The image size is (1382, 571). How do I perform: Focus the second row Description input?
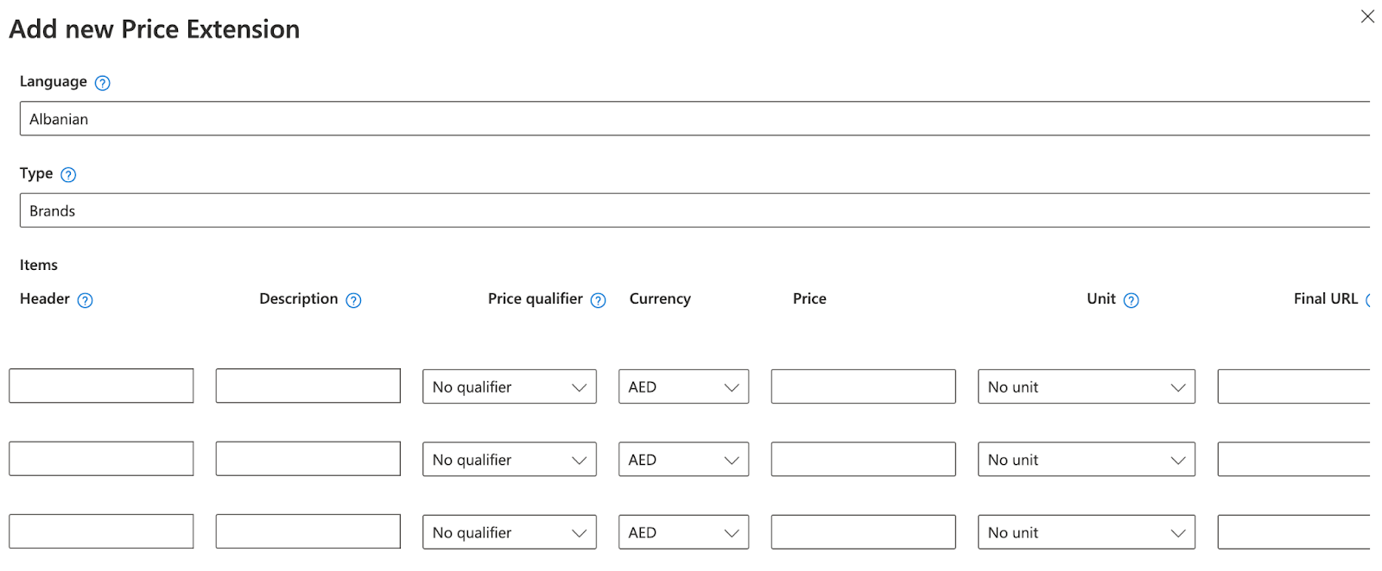tap(307, 459)
